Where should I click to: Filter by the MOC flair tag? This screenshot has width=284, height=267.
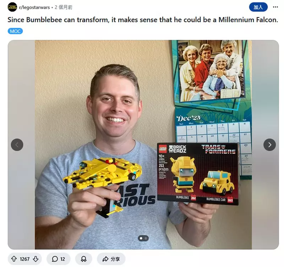15,31
